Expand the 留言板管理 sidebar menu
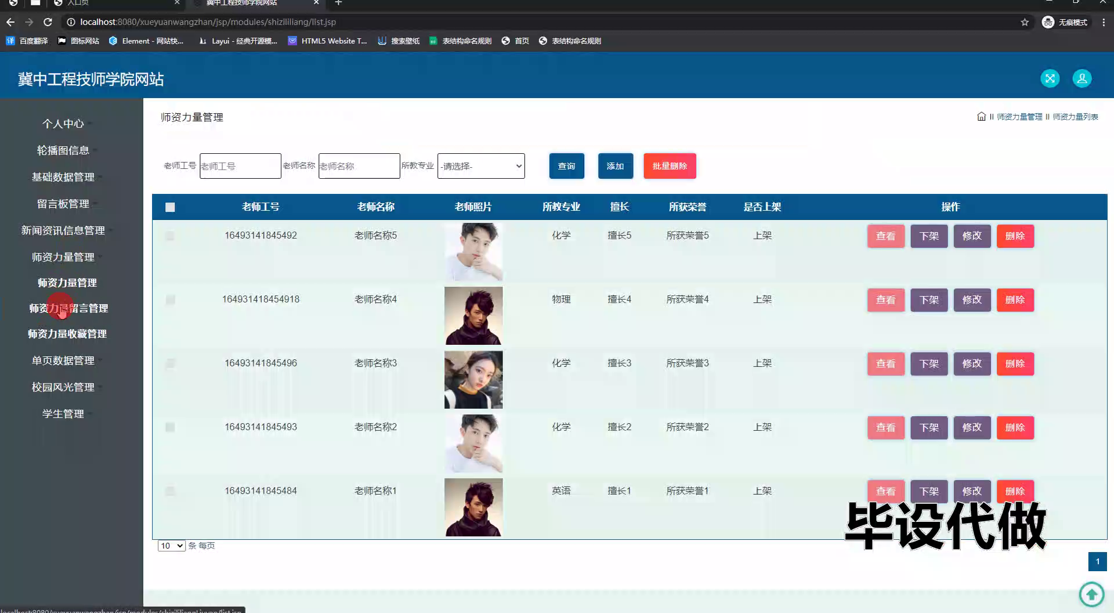1114x613 pixels. pos(63,204)
